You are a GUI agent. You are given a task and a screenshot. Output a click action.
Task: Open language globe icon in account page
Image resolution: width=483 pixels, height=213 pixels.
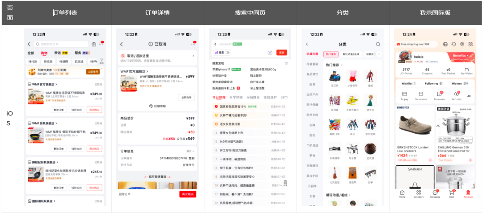pyautogui.click(x=445, y=44)
